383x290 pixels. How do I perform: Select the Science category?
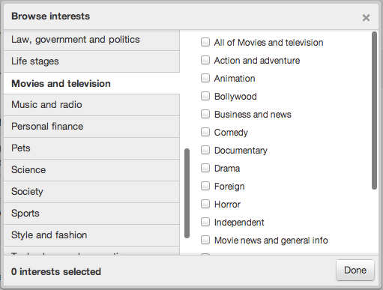[91, 170]
